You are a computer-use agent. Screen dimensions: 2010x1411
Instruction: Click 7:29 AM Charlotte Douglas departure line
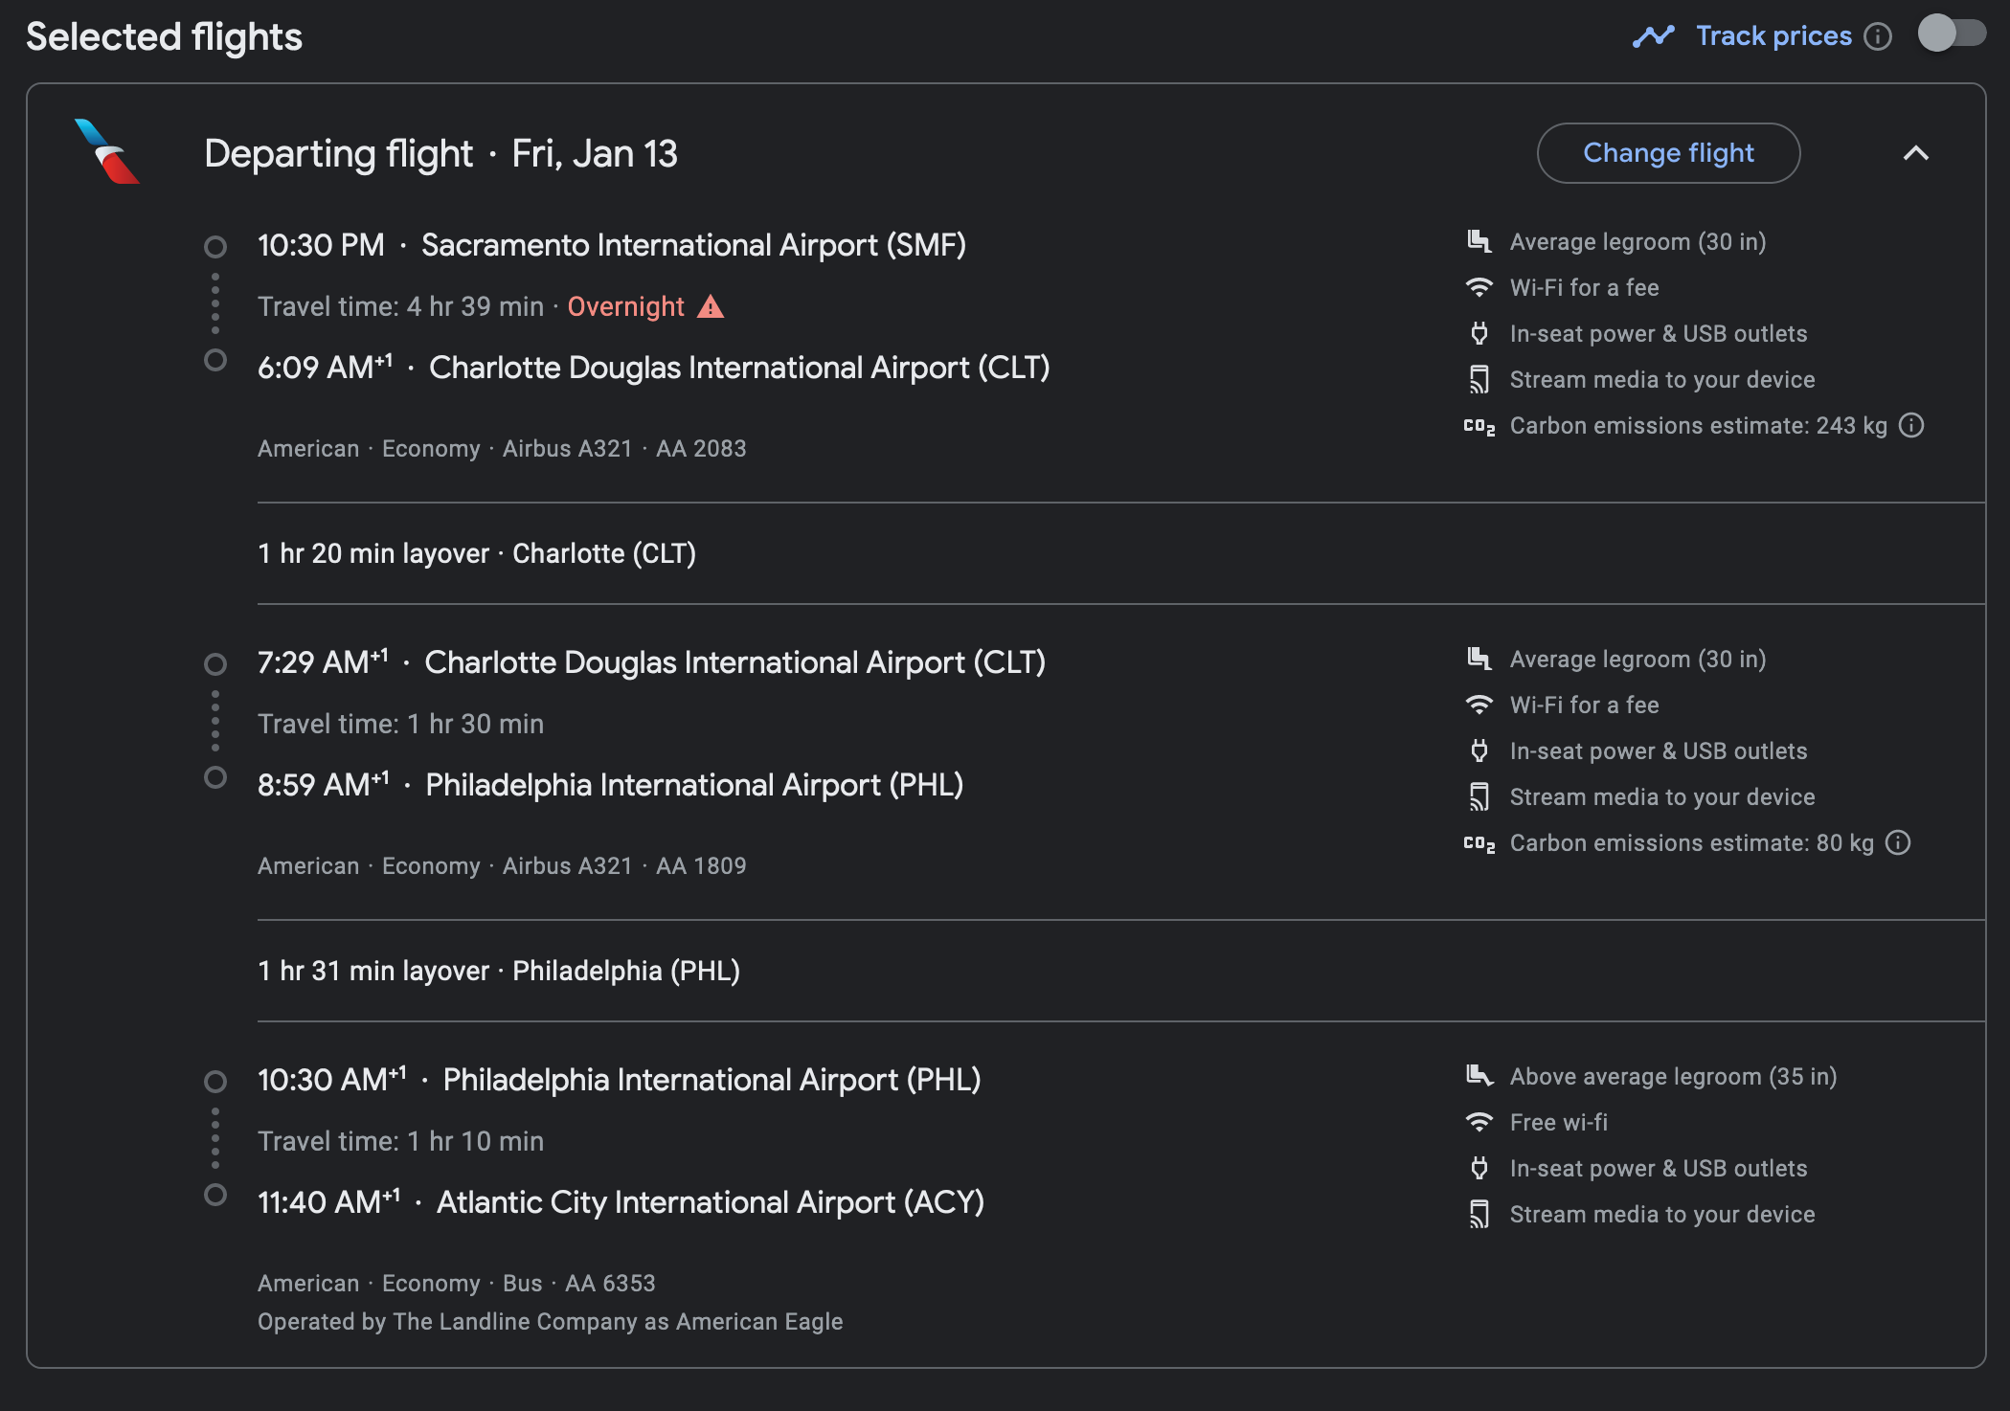click(651, 662)
